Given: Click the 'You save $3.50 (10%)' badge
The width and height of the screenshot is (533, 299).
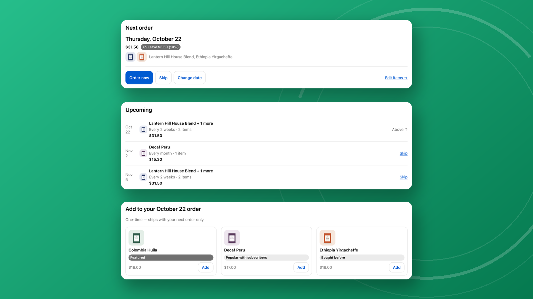Looking at the screenshot, I should [x=161, y=47].
